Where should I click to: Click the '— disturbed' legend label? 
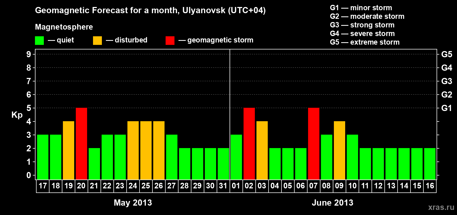click(127, 40)
